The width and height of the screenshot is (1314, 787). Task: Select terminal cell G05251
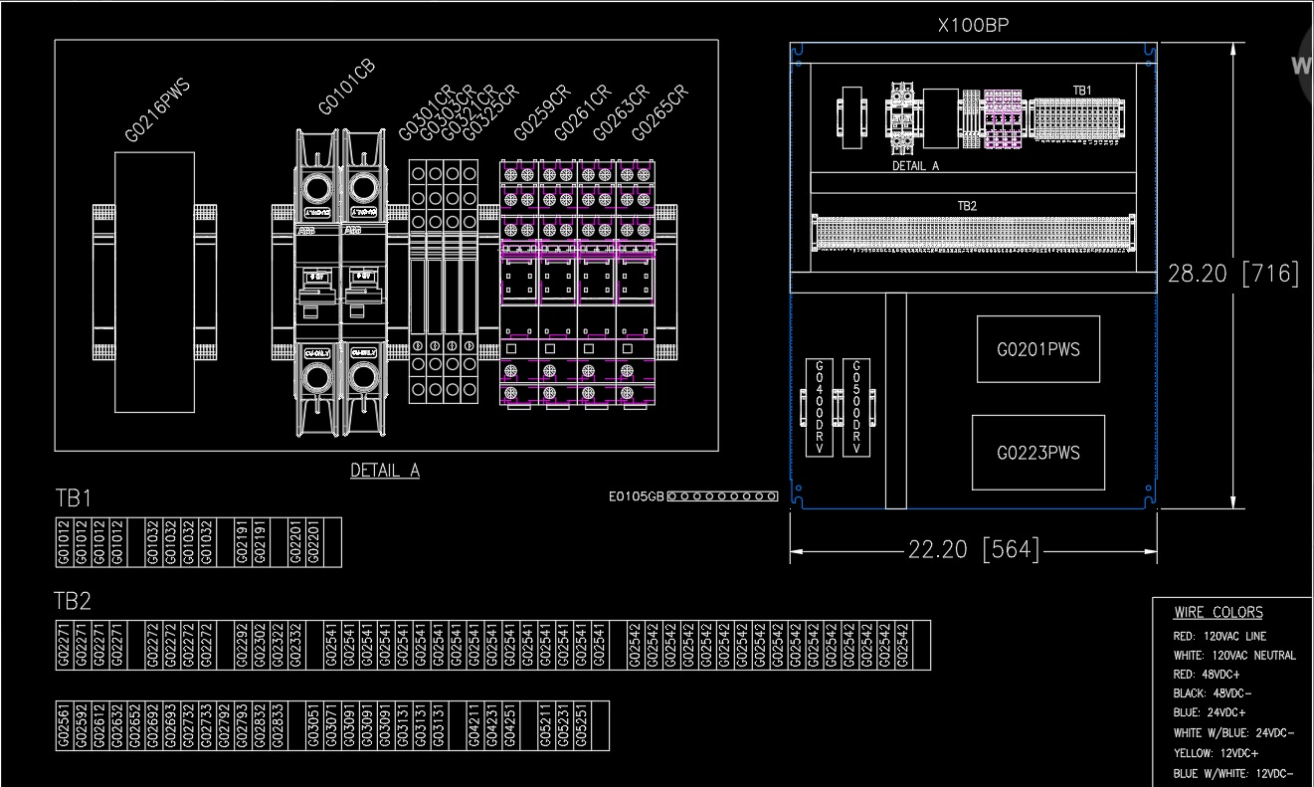tap(582, 725)
